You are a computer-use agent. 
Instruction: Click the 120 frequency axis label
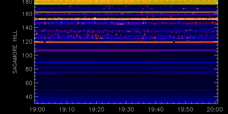coord(27,42)
